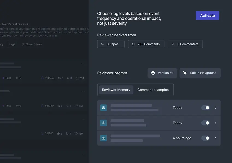This screenshot has width=232, height=163.
Task: Open the 3 Repos chip
Action: [111, 44]
